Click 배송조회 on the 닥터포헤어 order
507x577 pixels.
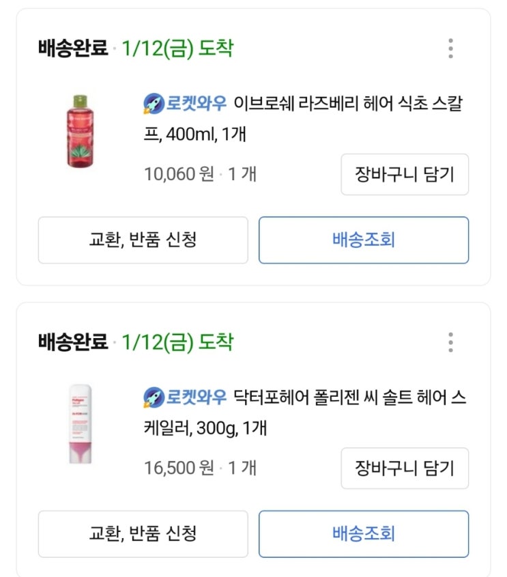364,533
